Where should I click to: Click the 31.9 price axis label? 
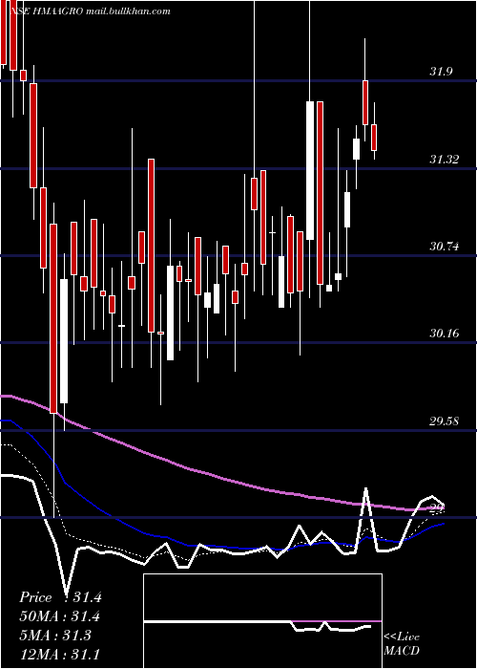[441, 72]
